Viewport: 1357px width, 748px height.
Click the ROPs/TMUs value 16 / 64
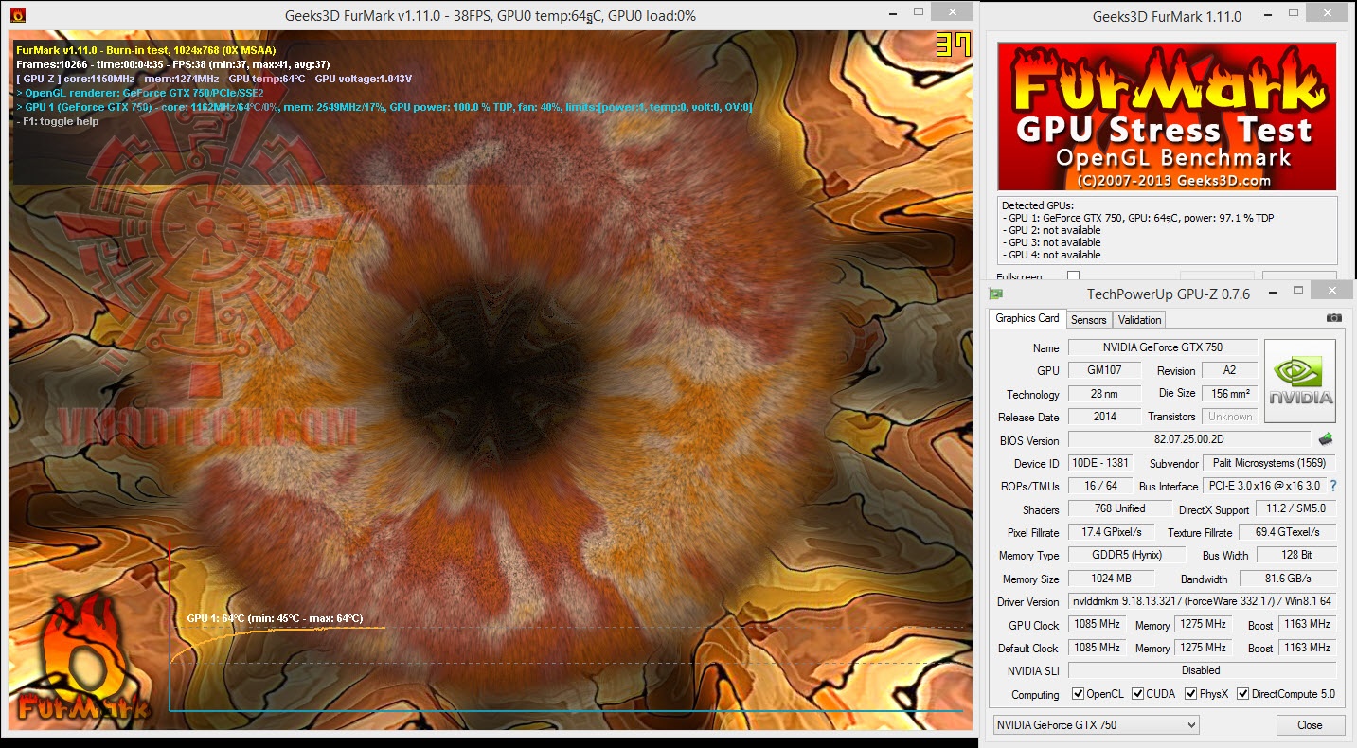click(1099, 486)
